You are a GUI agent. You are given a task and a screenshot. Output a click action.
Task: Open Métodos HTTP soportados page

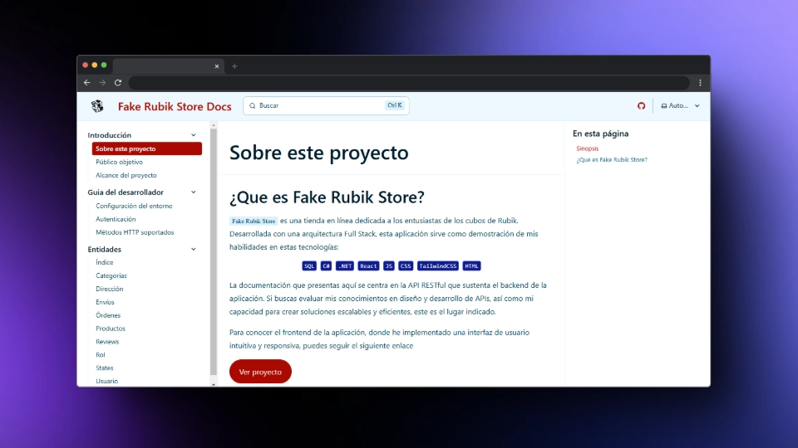(135, 232)
